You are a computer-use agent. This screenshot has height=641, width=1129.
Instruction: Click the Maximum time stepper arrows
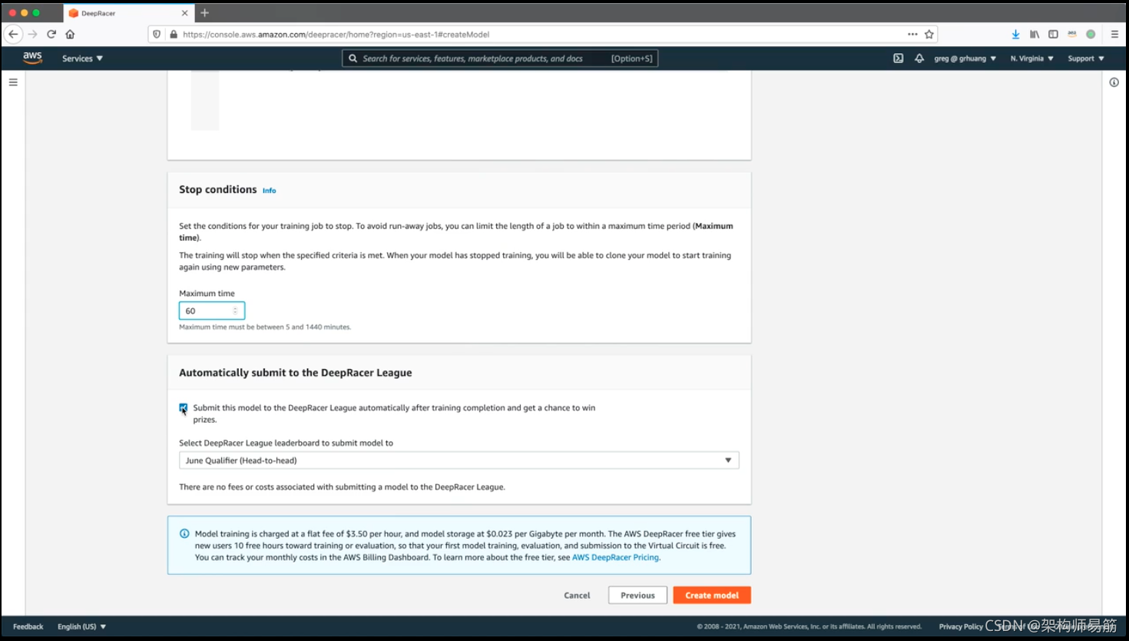click(235, 311)
